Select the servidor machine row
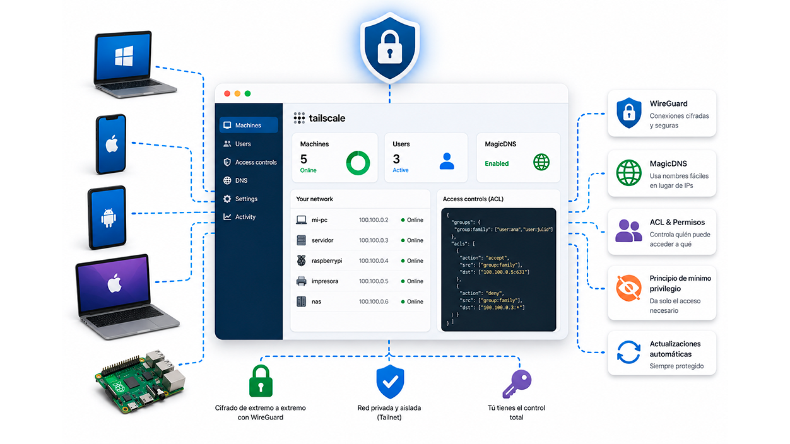 (360, 240)
